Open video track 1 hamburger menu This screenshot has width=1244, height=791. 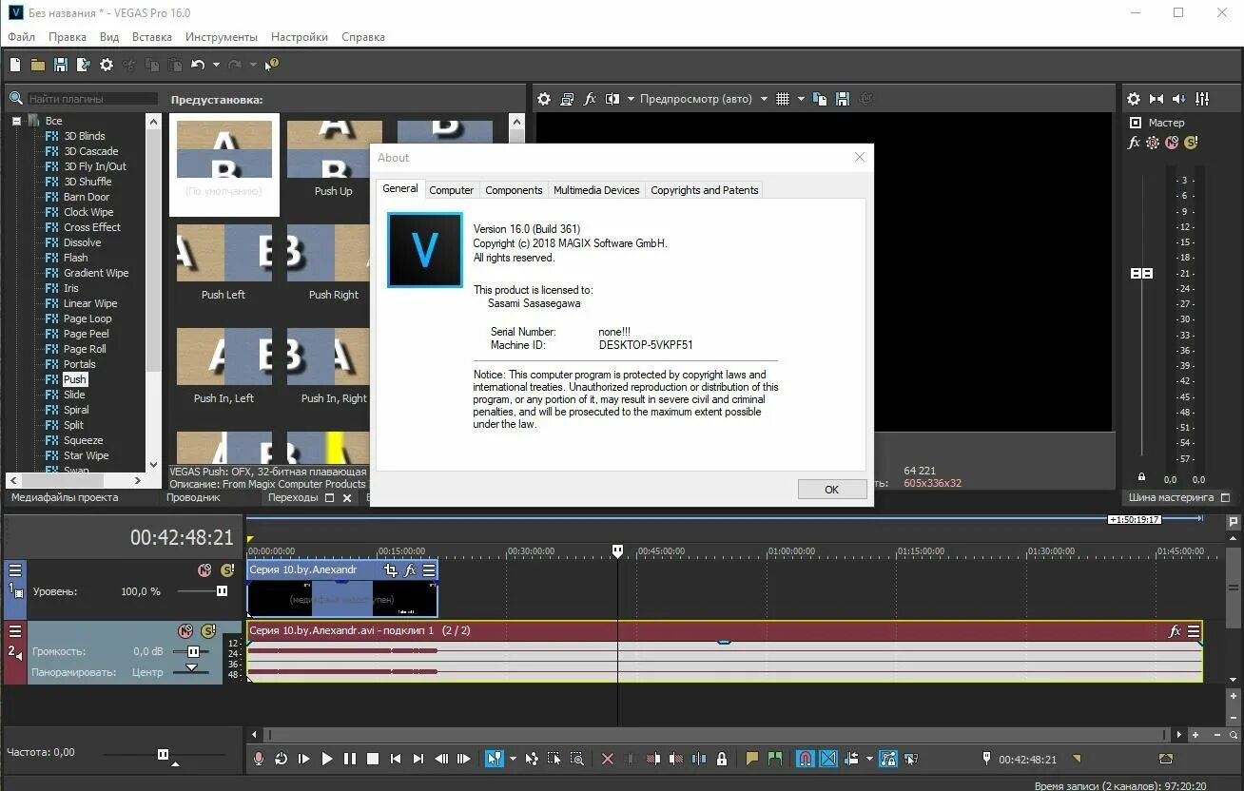pyautogui.click(x=15, y=570)
